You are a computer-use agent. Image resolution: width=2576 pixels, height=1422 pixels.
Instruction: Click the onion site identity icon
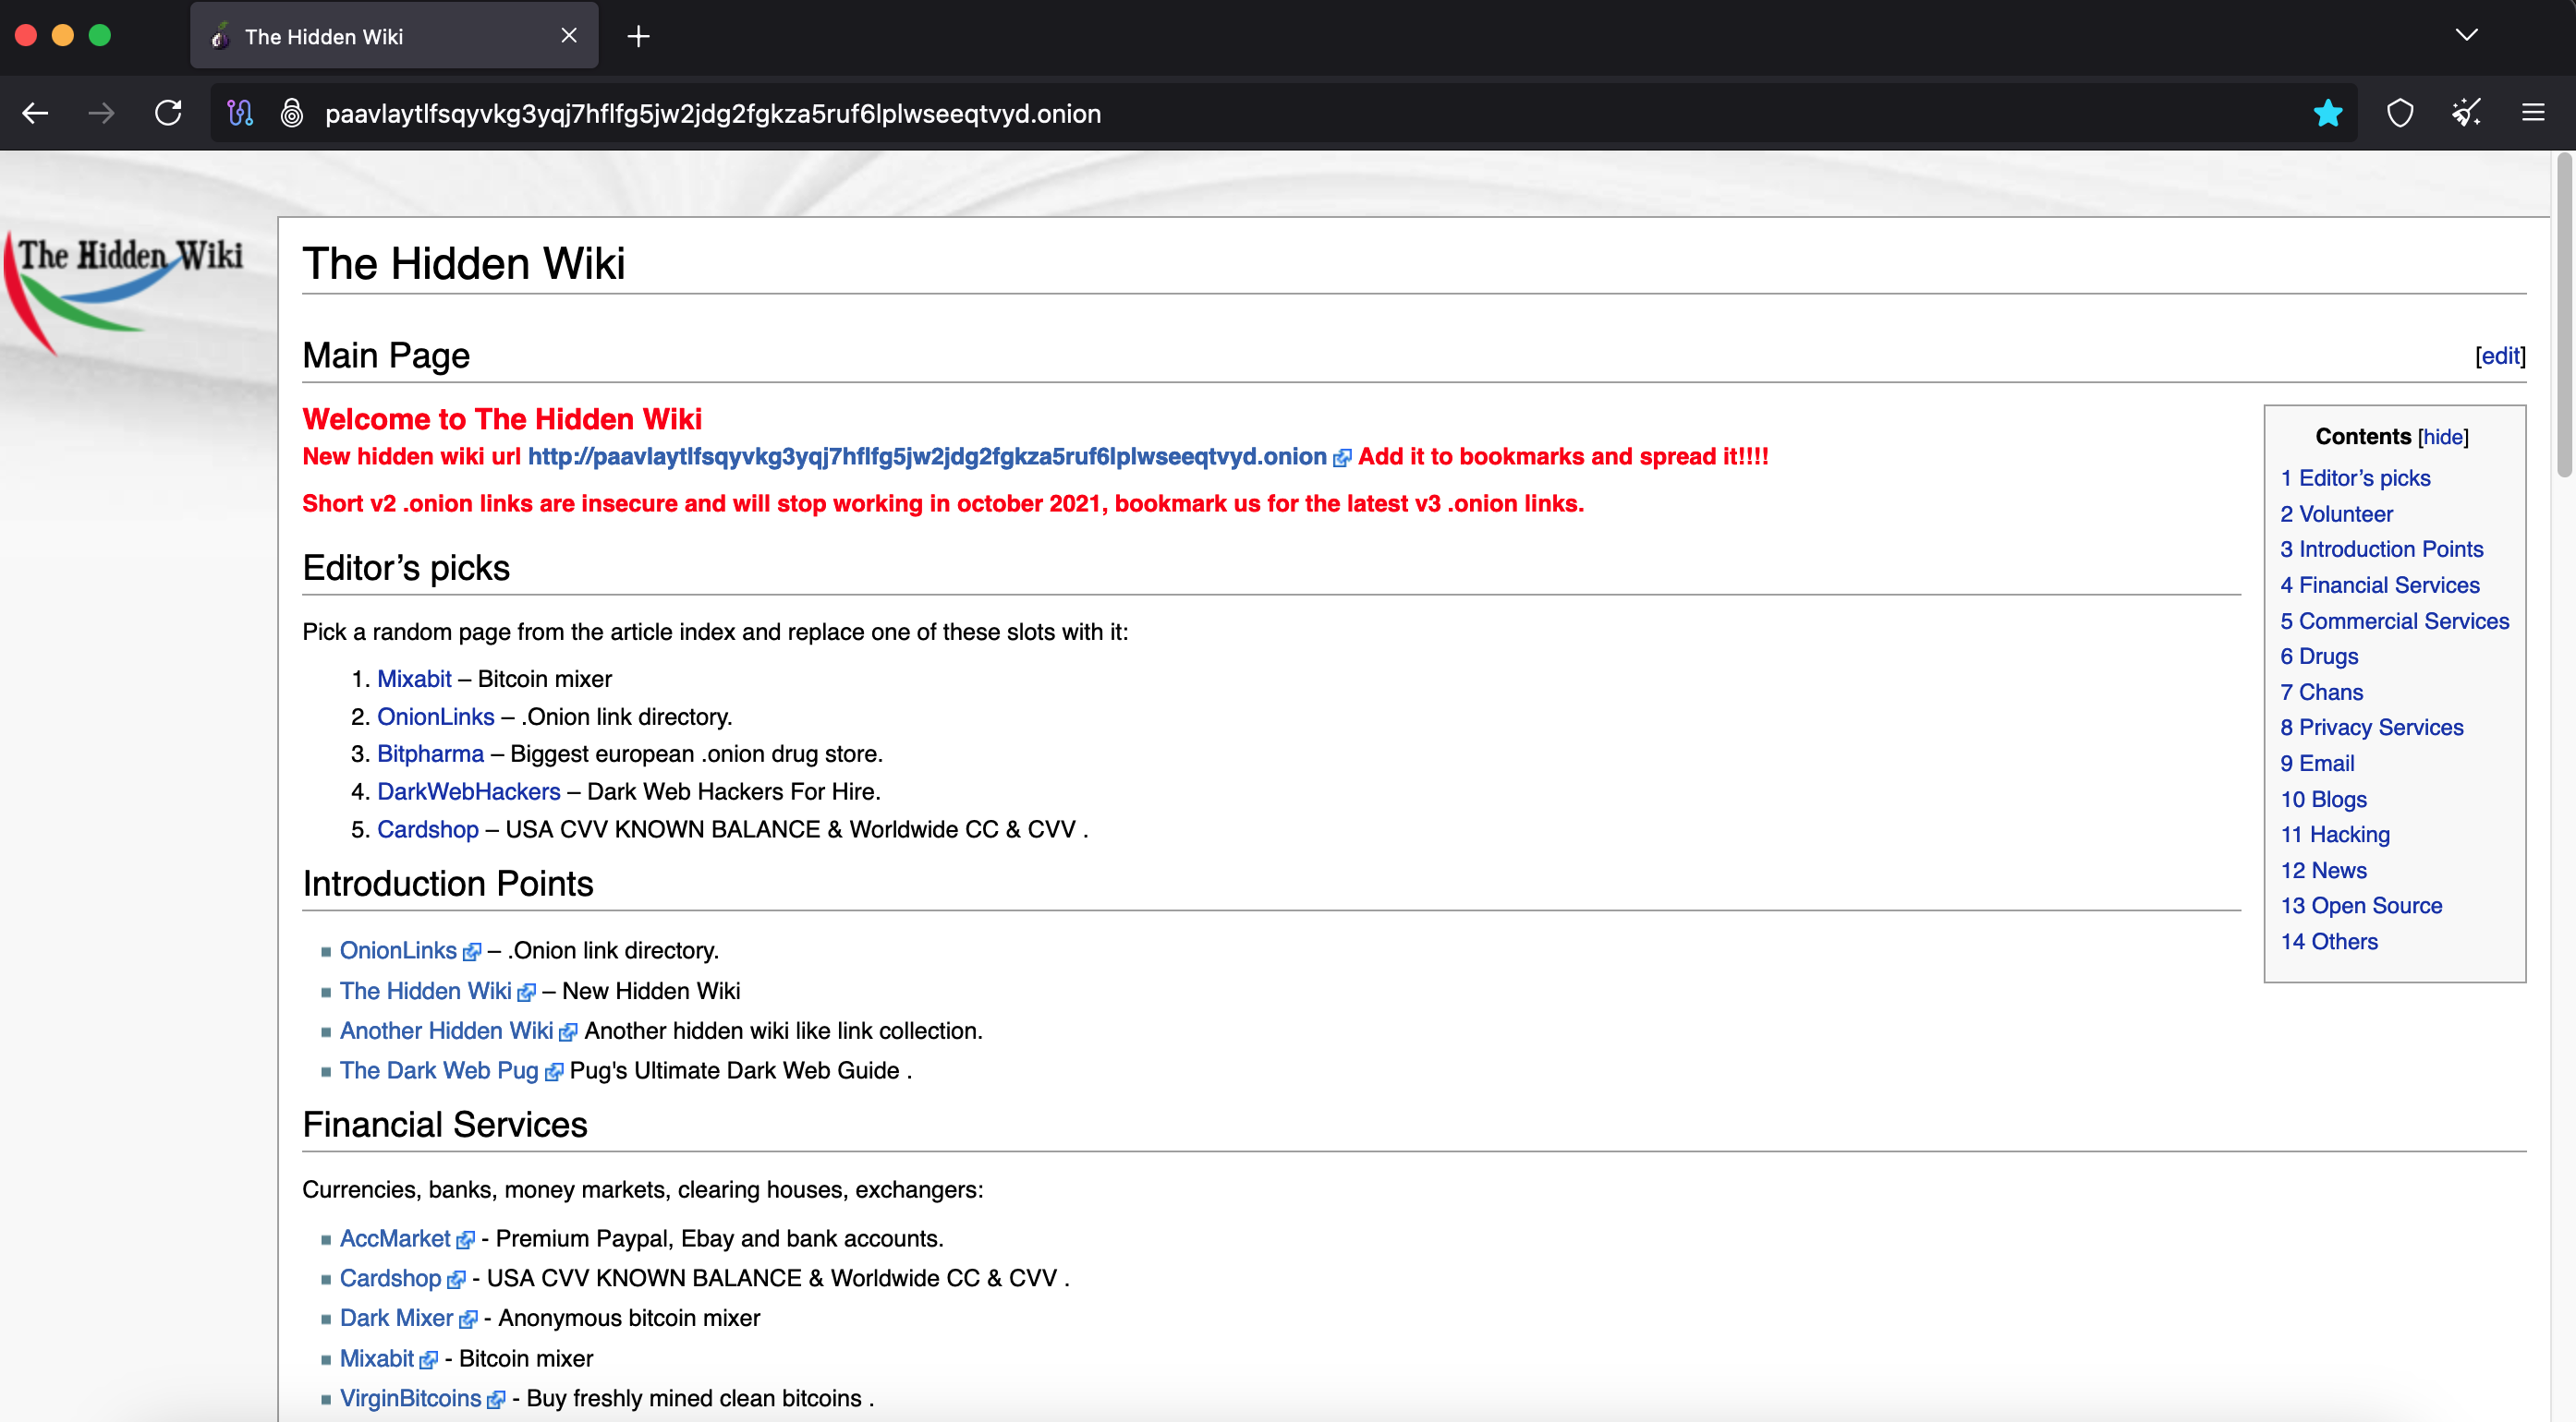291,113
